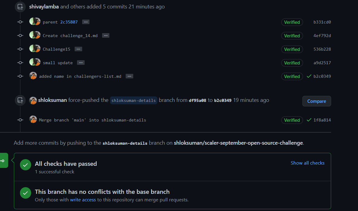Expand the small update commit details
Screen dimensions: 358x211
click(x=80, y=62)
